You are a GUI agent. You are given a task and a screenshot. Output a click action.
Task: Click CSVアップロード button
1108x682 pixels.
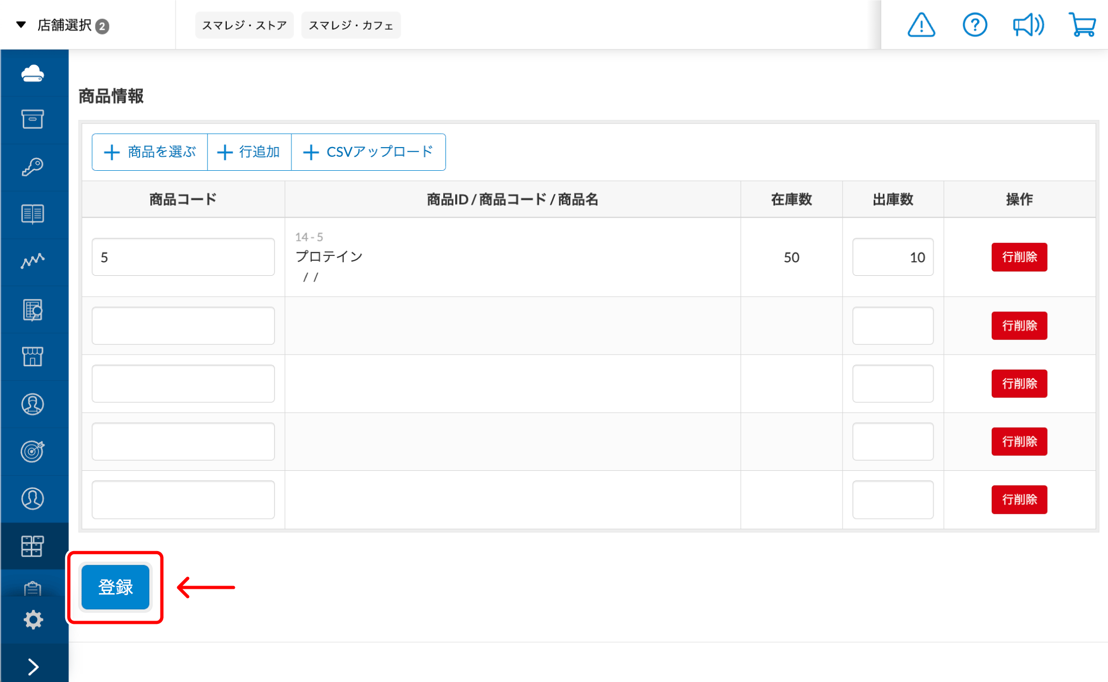(368, 152)
